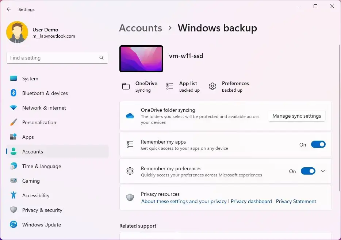Click Manage sync settings

point(296,116)
